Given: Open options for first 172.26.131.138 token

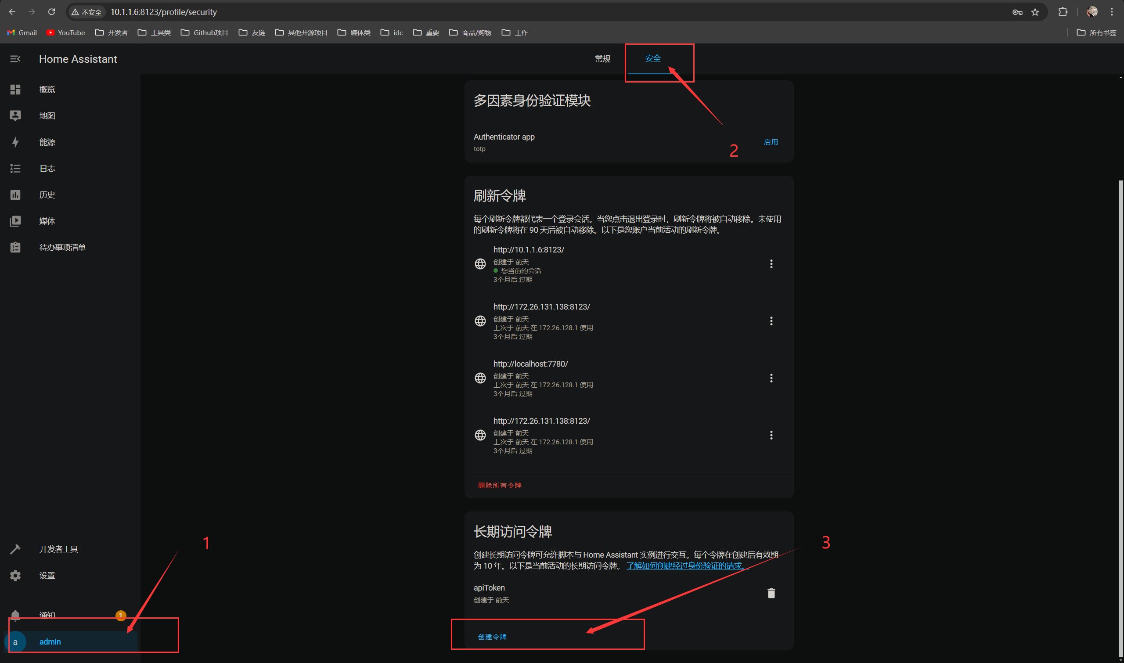Looking at the screenshot, I should point(771,321).
